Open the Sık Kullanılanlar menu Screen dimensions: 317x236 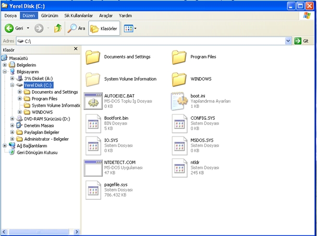click(x=78, y=16)
